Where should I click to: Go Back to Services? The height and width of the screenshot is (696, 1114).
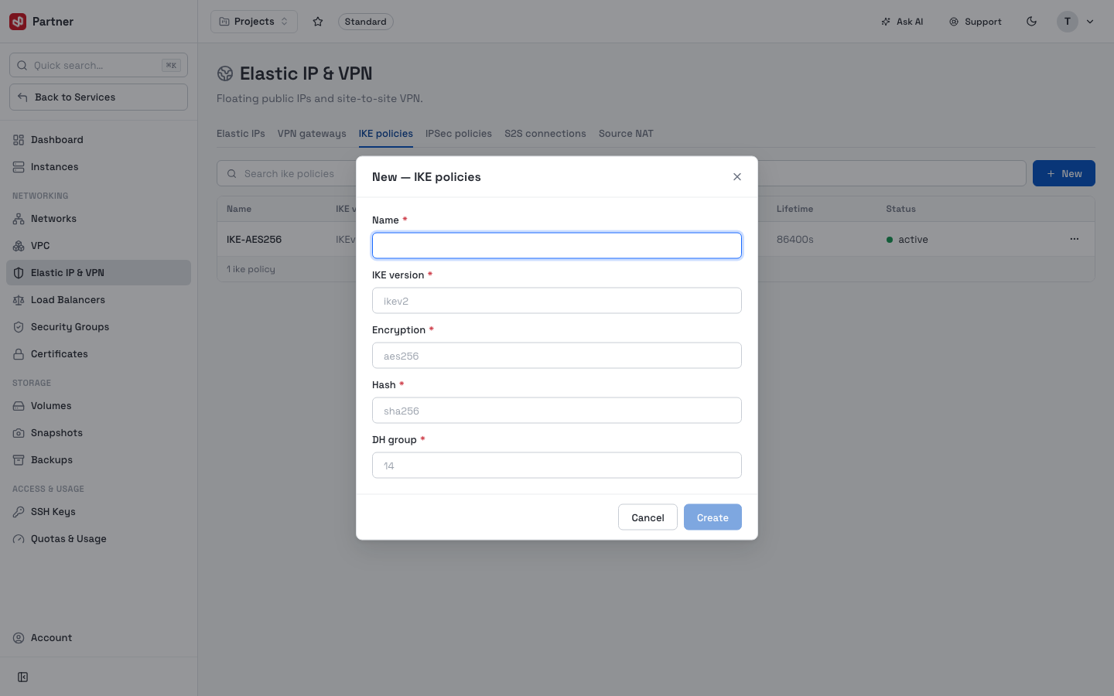point(99,97)
